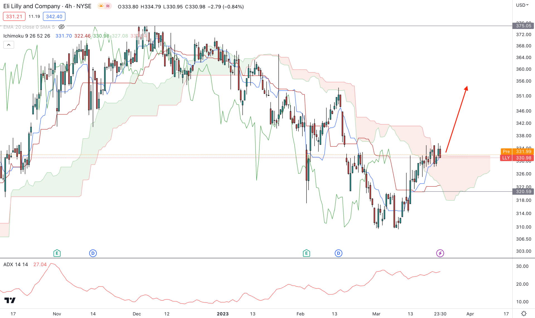Screen dimensions: 535x318
Task: Click the 375.05 horizontal line price label
Action: tap(523, 26)
